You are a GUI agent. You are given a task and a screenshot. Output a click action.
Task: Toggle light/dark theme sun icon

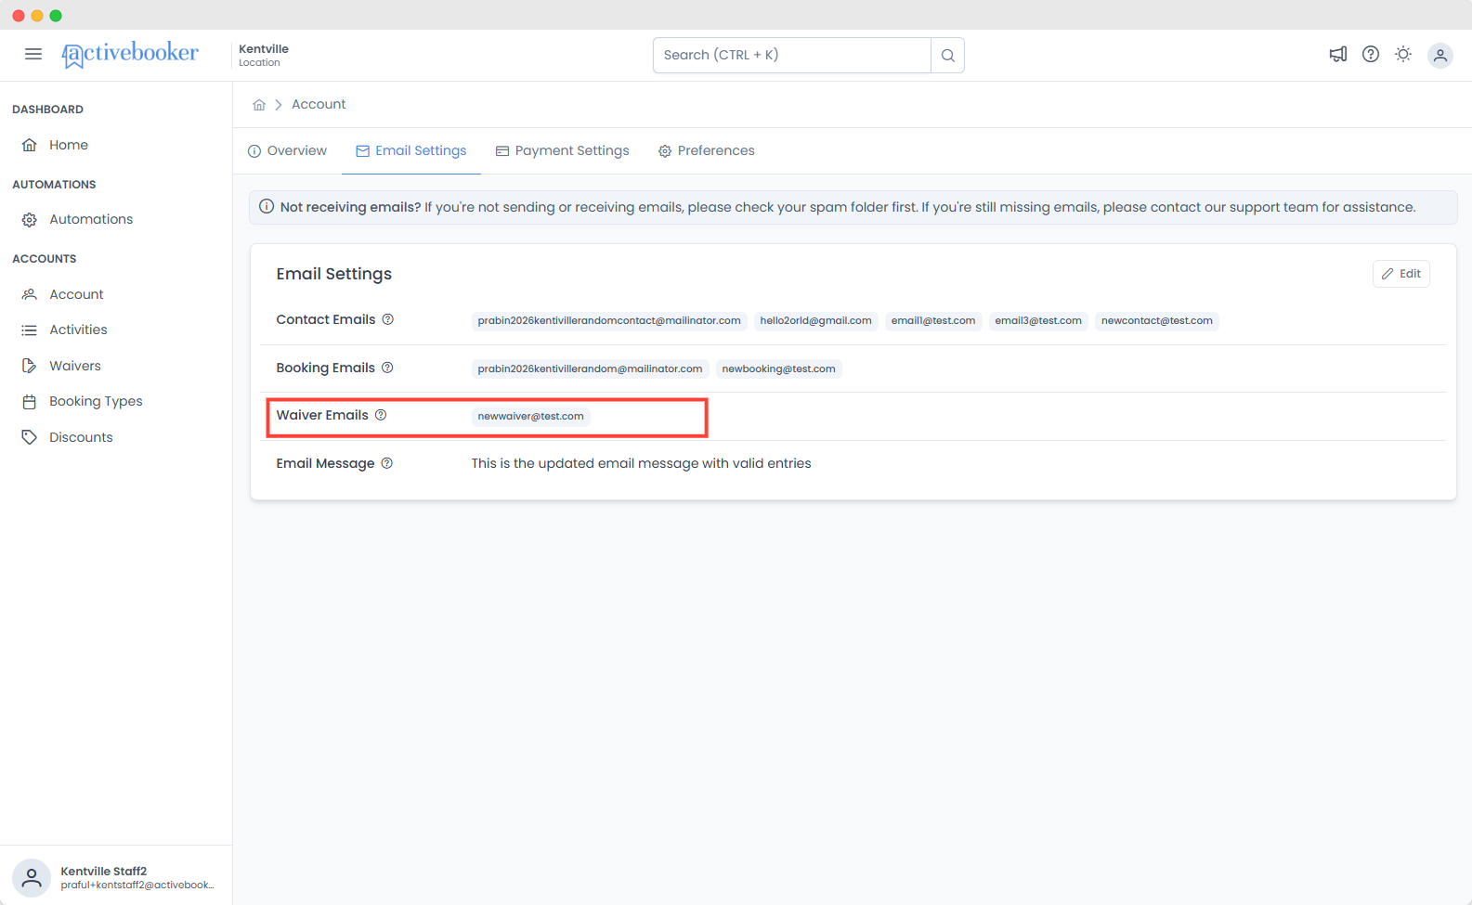click(1403, 54)
